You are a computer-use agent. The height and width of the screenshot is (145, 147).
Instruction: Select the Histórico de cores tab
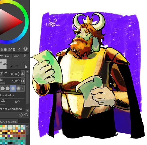(9, 122)
